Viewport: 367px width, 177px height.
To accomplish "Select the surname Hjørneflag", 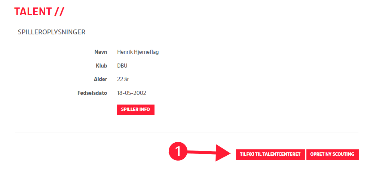I will coord(147,52).
